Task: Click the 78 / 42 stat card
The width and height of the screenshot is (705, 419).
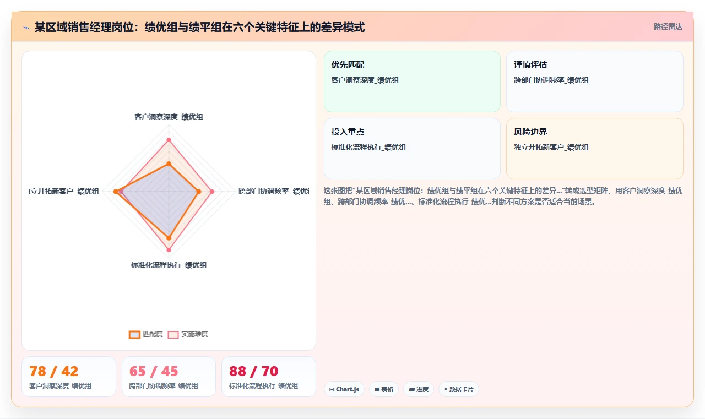Action: click(69, 377)
